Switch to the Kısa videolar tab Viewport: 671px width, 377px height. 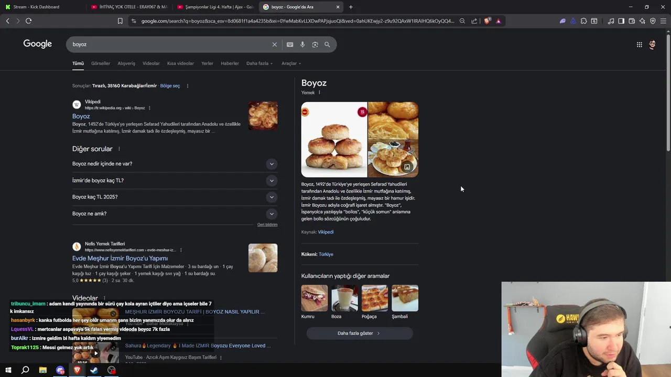(180, 63)
